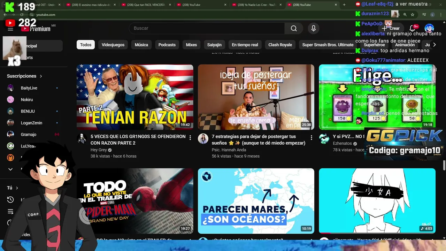Select the Todos filter chip
Screen dimensions: 446x251
tap(86, 45)
